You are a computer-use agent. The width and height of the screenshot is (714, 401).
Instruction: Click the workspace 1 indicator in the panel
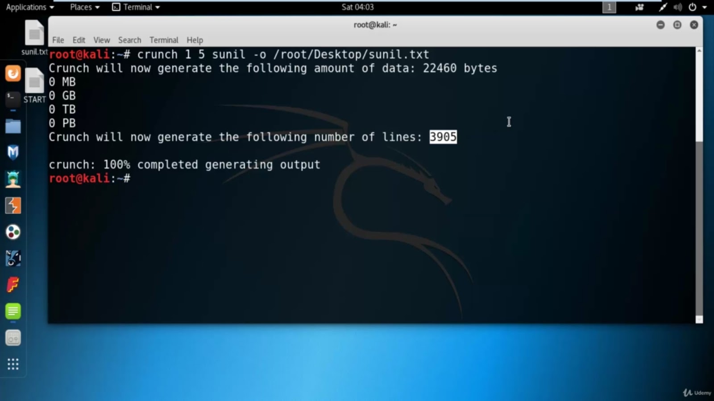[x=610, y=7]
